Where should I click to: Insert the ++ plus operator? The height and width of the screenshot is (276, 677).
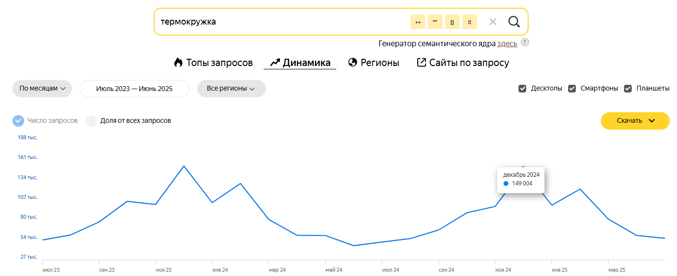(x=418, y=22)
